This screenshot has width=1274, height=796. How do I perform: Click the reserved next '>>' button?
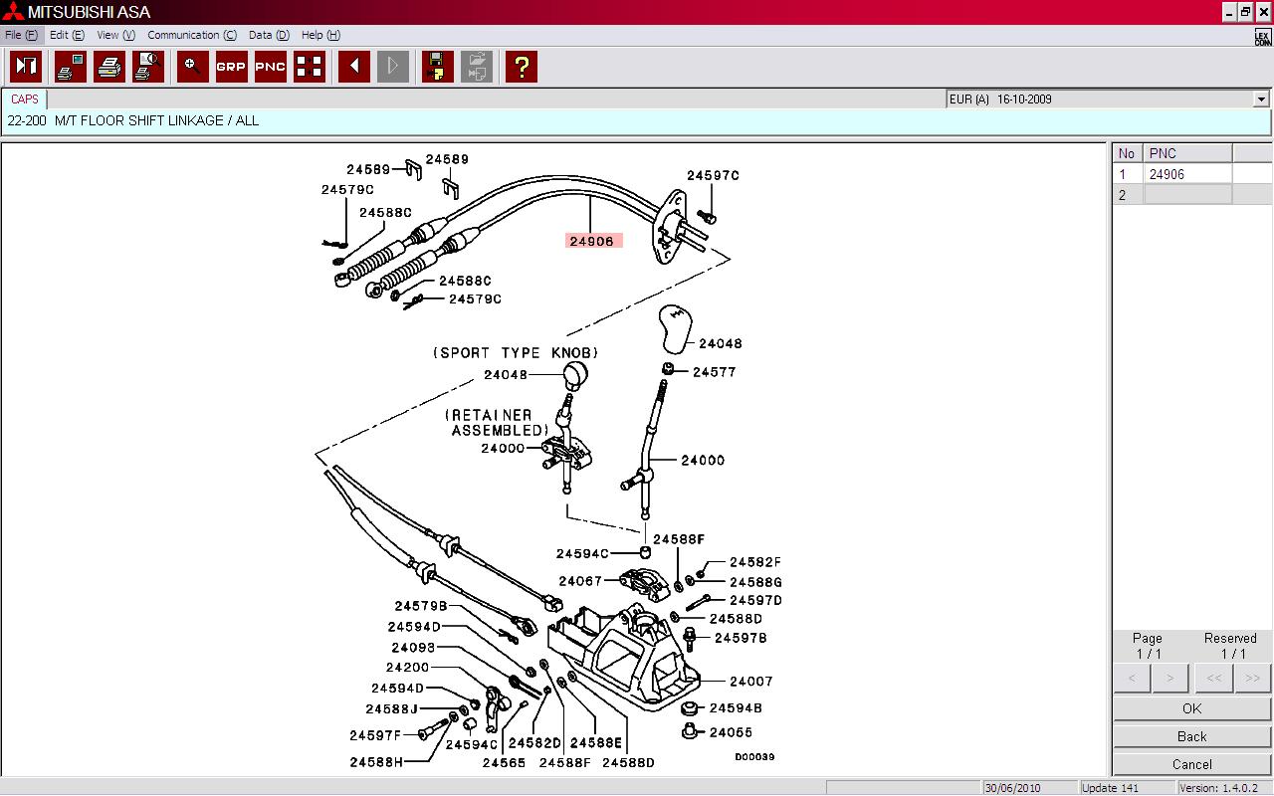click(1252, 678)
